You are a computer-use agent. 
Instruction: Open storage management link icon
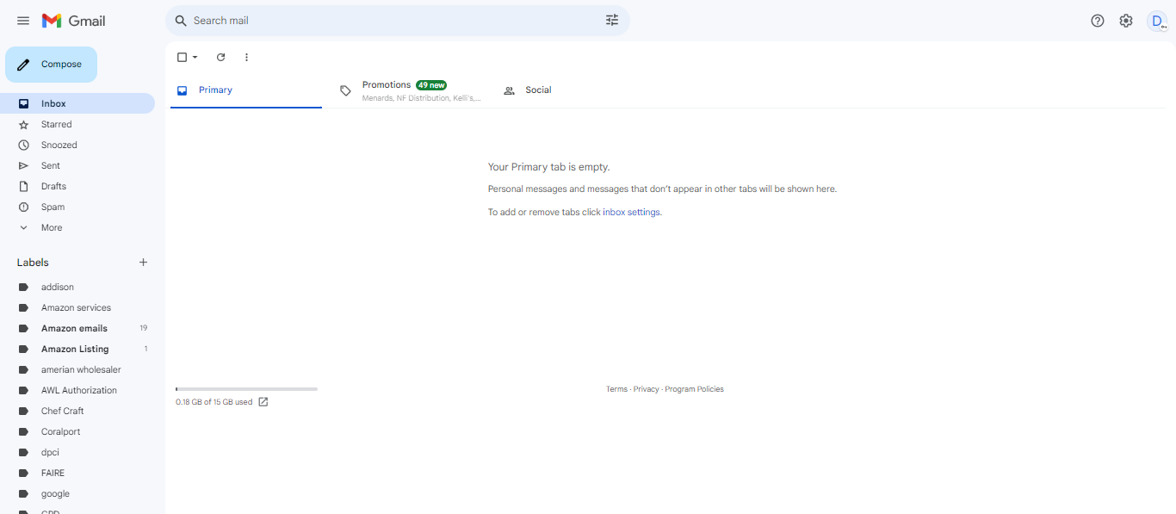coord(263,402)
